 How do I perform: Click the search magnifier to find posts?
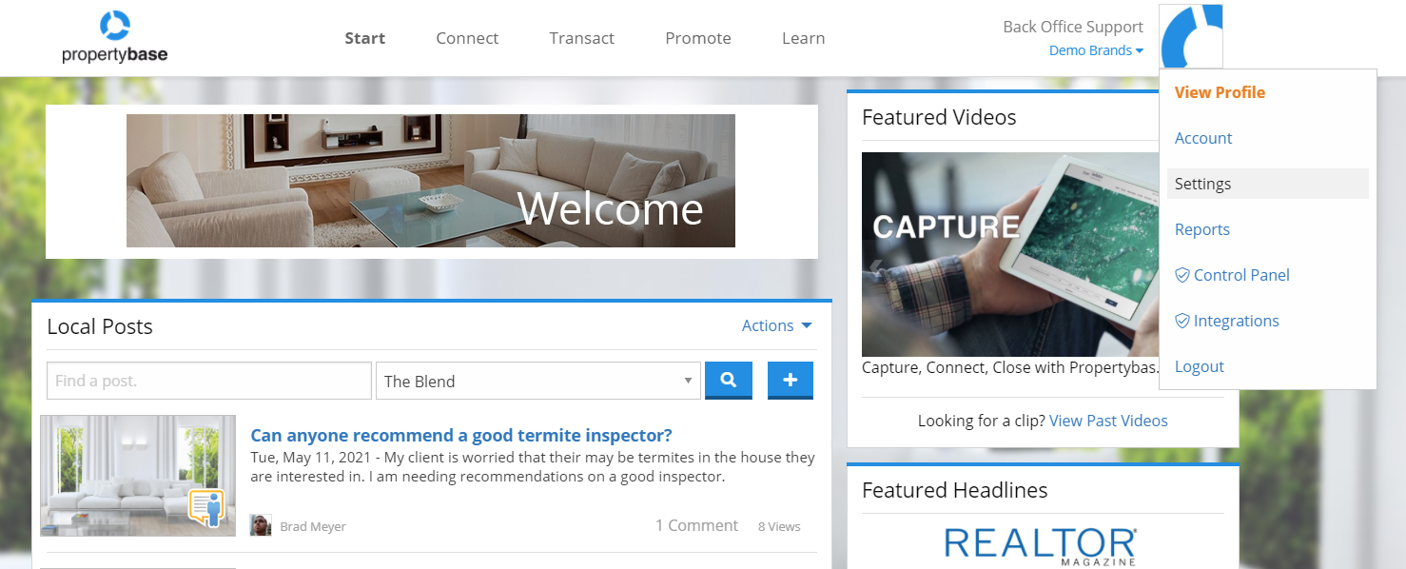pyautogui.click(x=728, y=380)
